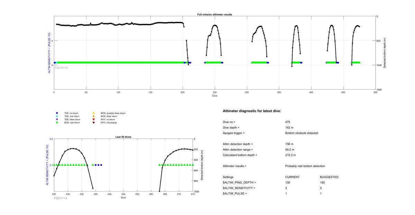Click the 'Altimeter results =' label
The width and height of the screenshot is (415, 215).
pyautogui.click(x=235, y=166)
